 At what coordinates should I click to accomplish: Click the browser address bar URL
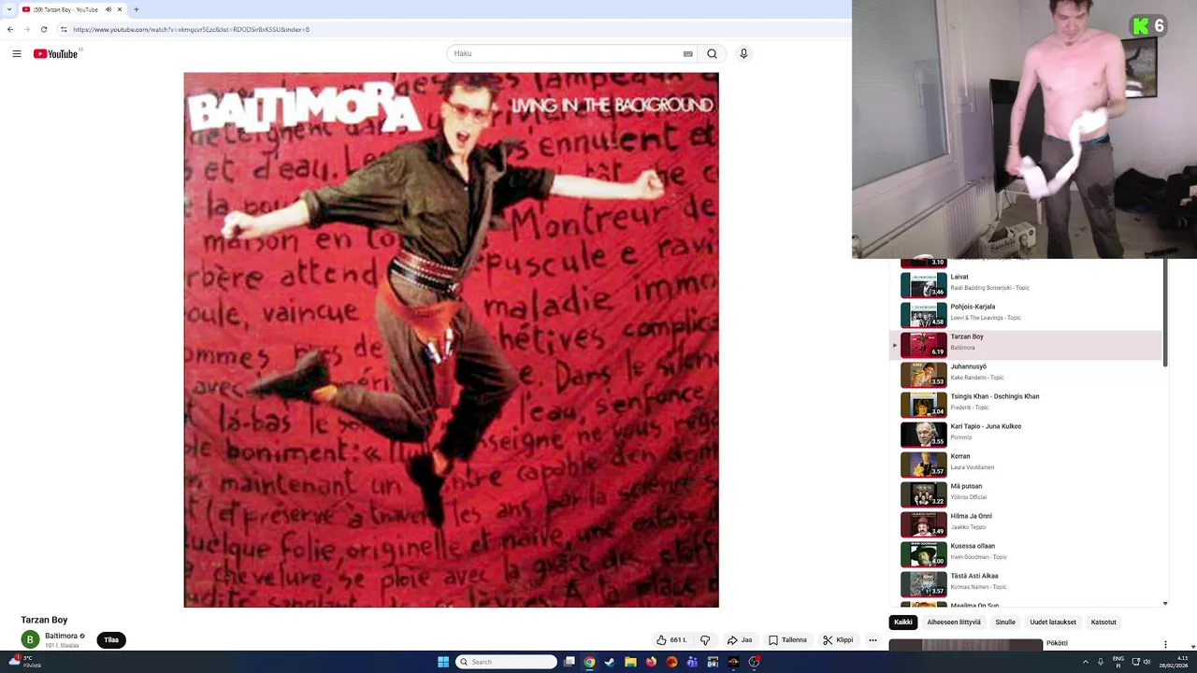(191, 29)
